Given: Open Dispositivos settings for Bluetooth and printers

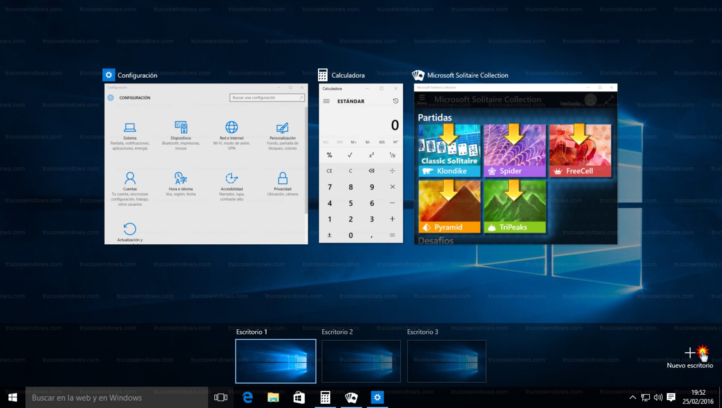Looking at the screenshot, I should pyautogui.click(x=181, y=131).
